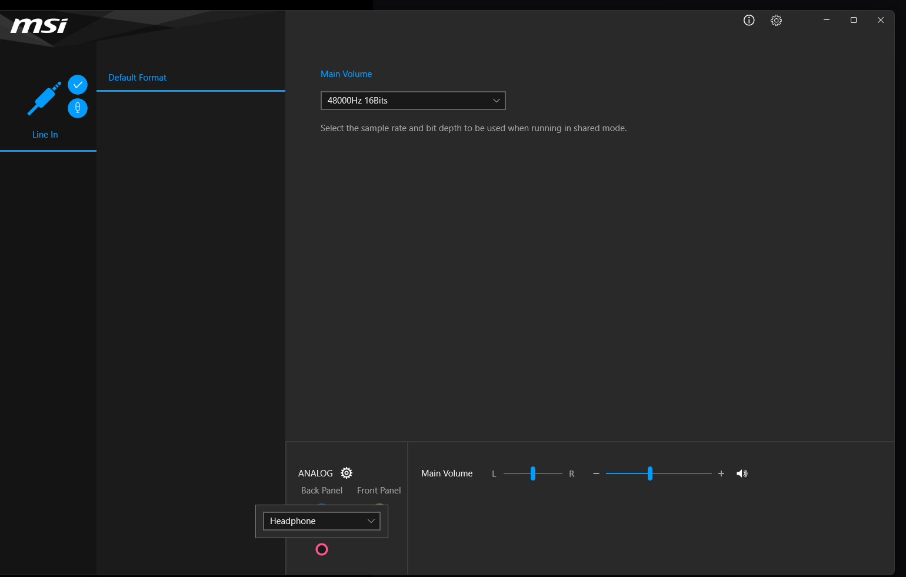Open the 48000Hz 16Bits format dropdown

(413, 101)
